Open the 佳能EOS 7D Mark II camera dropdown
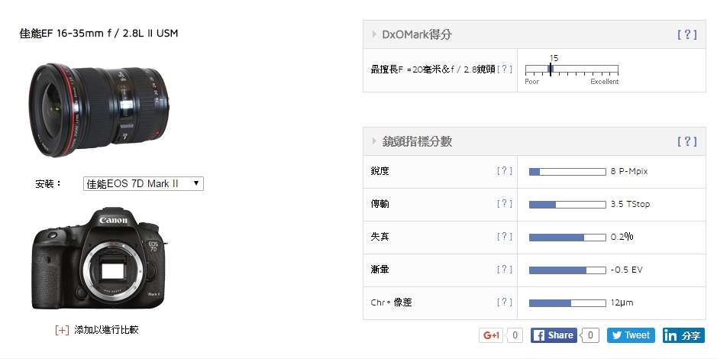This screenshot has height=359, width=717. pyautogui.click(x=143, y=184)
